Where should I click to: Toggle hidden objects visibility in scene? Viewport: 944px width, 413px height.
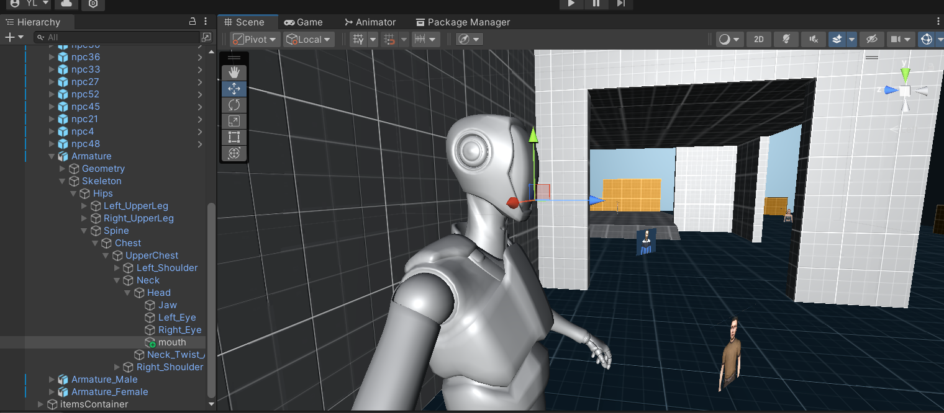coord(871,39)
